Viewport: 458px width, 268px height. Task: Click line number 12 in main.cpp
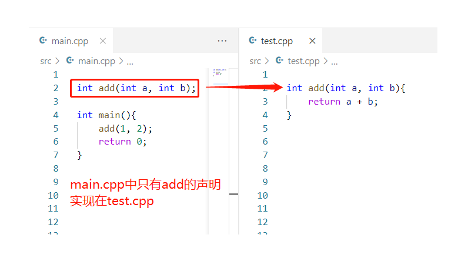click(53, 222)
